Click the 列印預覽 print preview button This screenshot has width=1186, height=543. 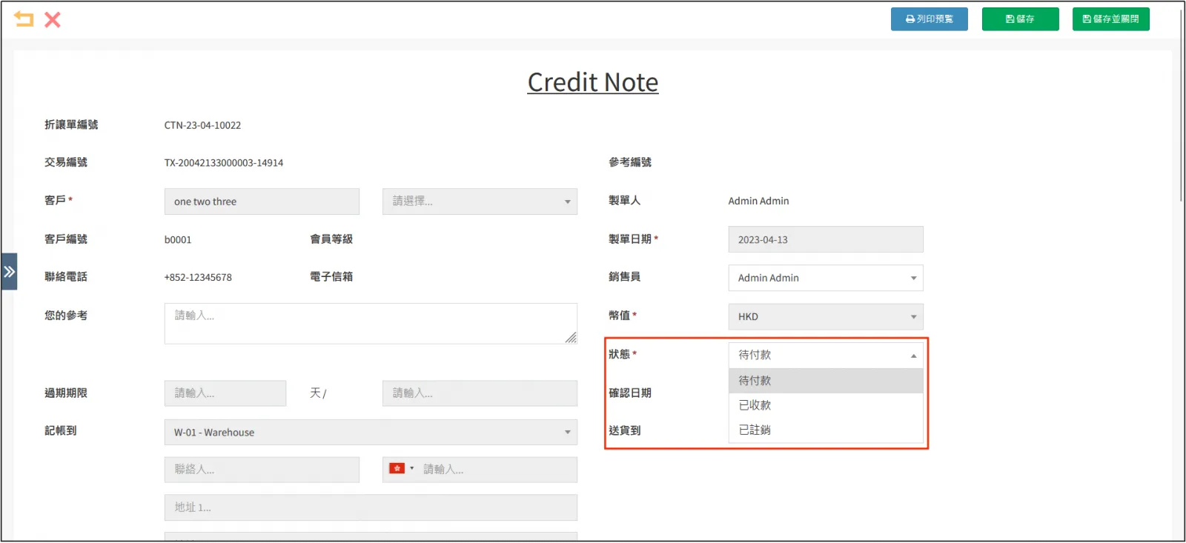[929, 19]
